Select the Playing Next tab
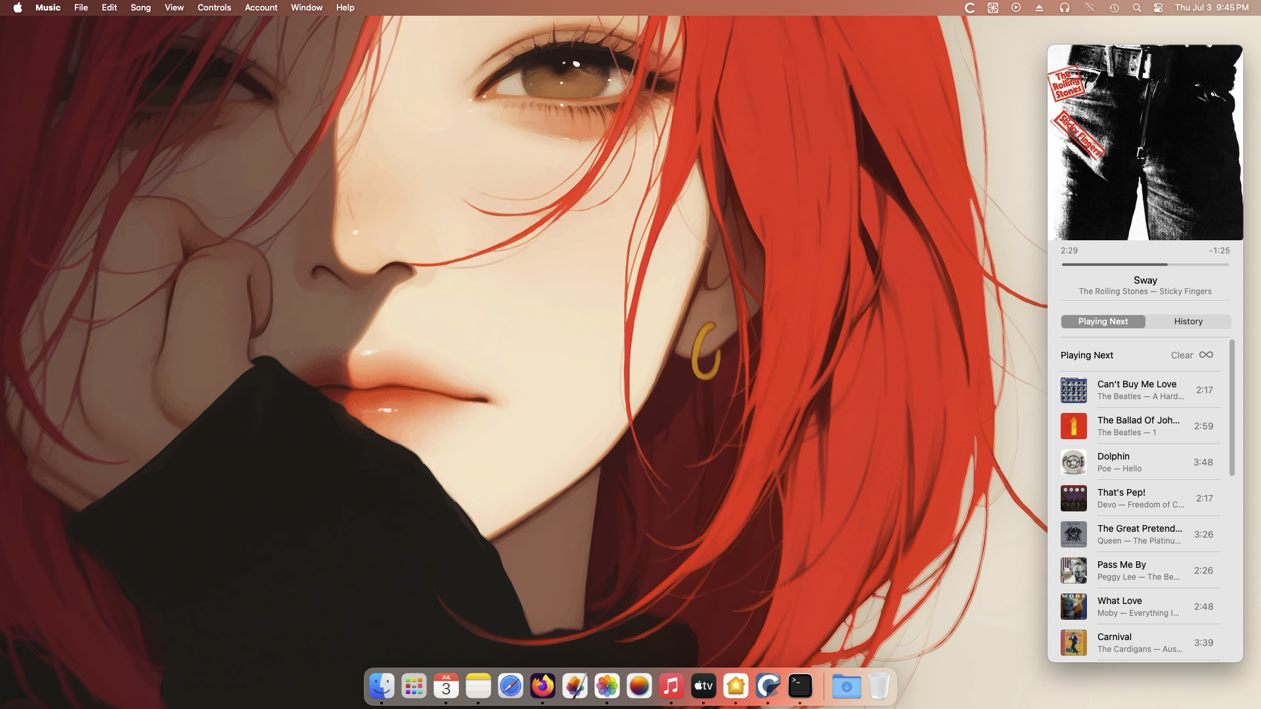The image size is (1261, 709). click(x=1103, y=321)
